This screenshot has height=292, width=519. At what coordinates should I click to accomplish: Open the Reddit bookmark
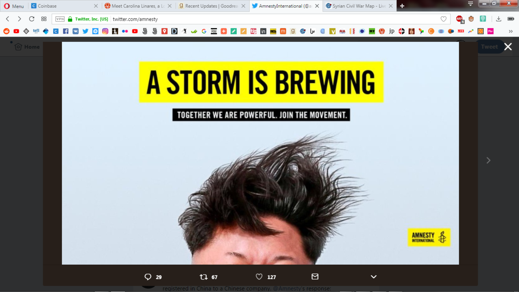click(6, 31)
